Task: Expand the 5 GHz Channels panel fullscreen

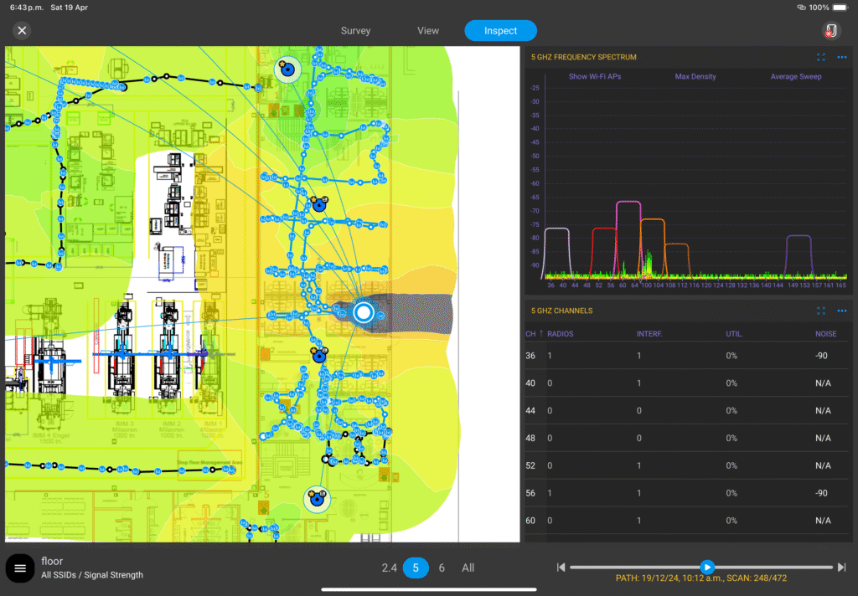Action: pyautogui.click(x=821, y=311)
